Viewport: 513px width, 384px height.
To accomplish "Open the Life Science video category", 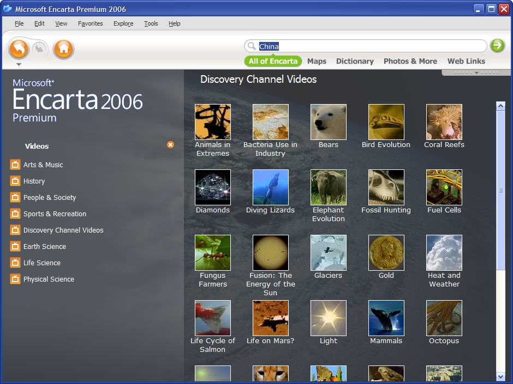I will point(42,263).
